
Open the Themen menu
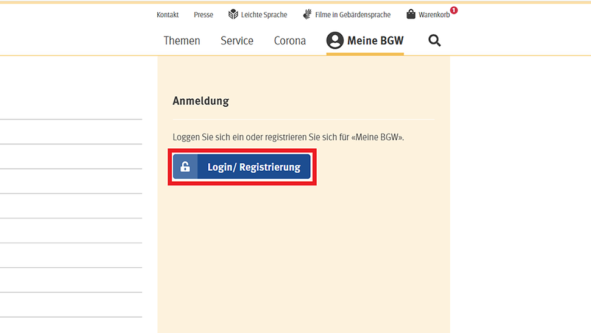(x=182, y=40)
